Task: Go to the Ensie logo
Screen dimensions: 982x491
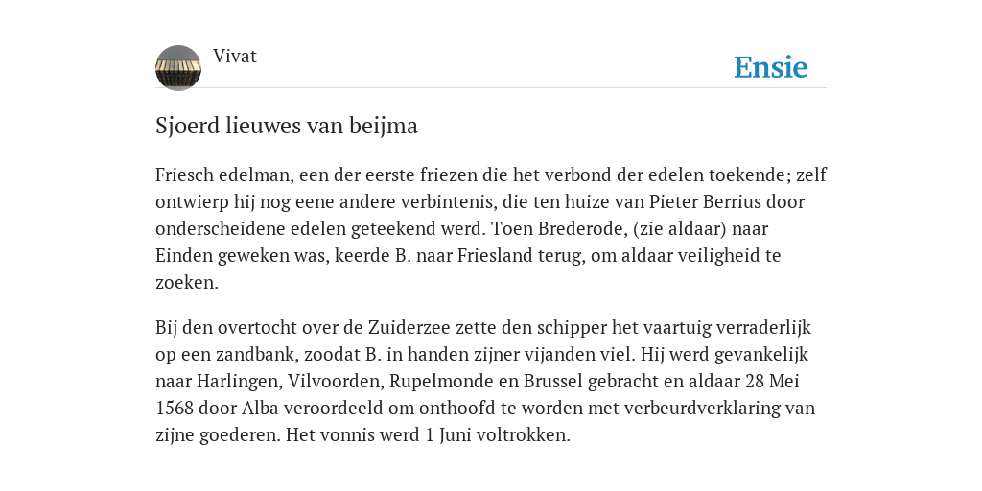Action: [771, 67]
